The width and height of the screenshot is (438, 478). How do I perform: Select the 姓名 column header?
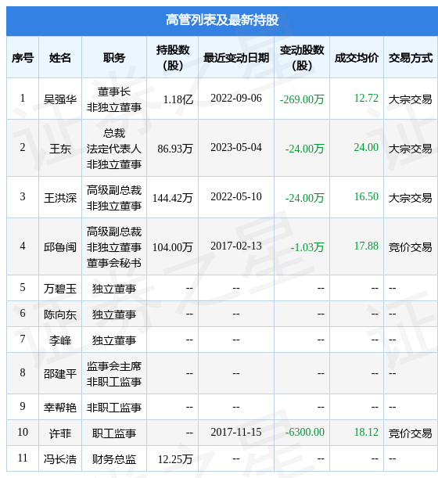coord(60,58)
